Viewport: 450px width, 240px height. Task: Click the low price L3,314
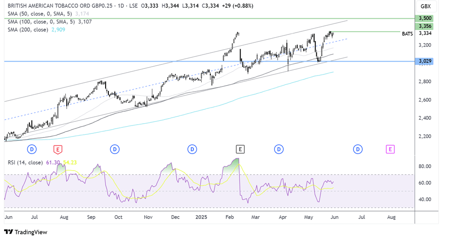tap(191, 6)
